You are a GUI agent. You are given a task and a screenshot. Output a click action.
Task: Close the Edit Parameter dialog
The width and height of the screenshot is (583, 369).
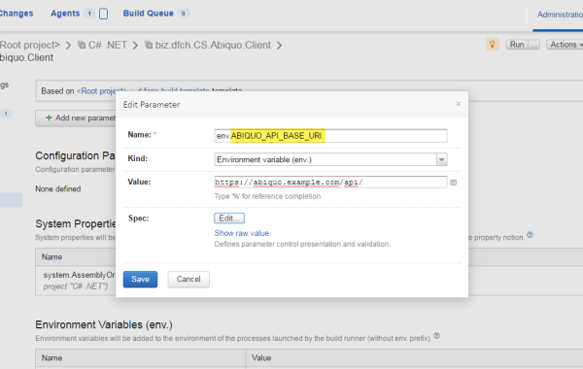(458, 104)
